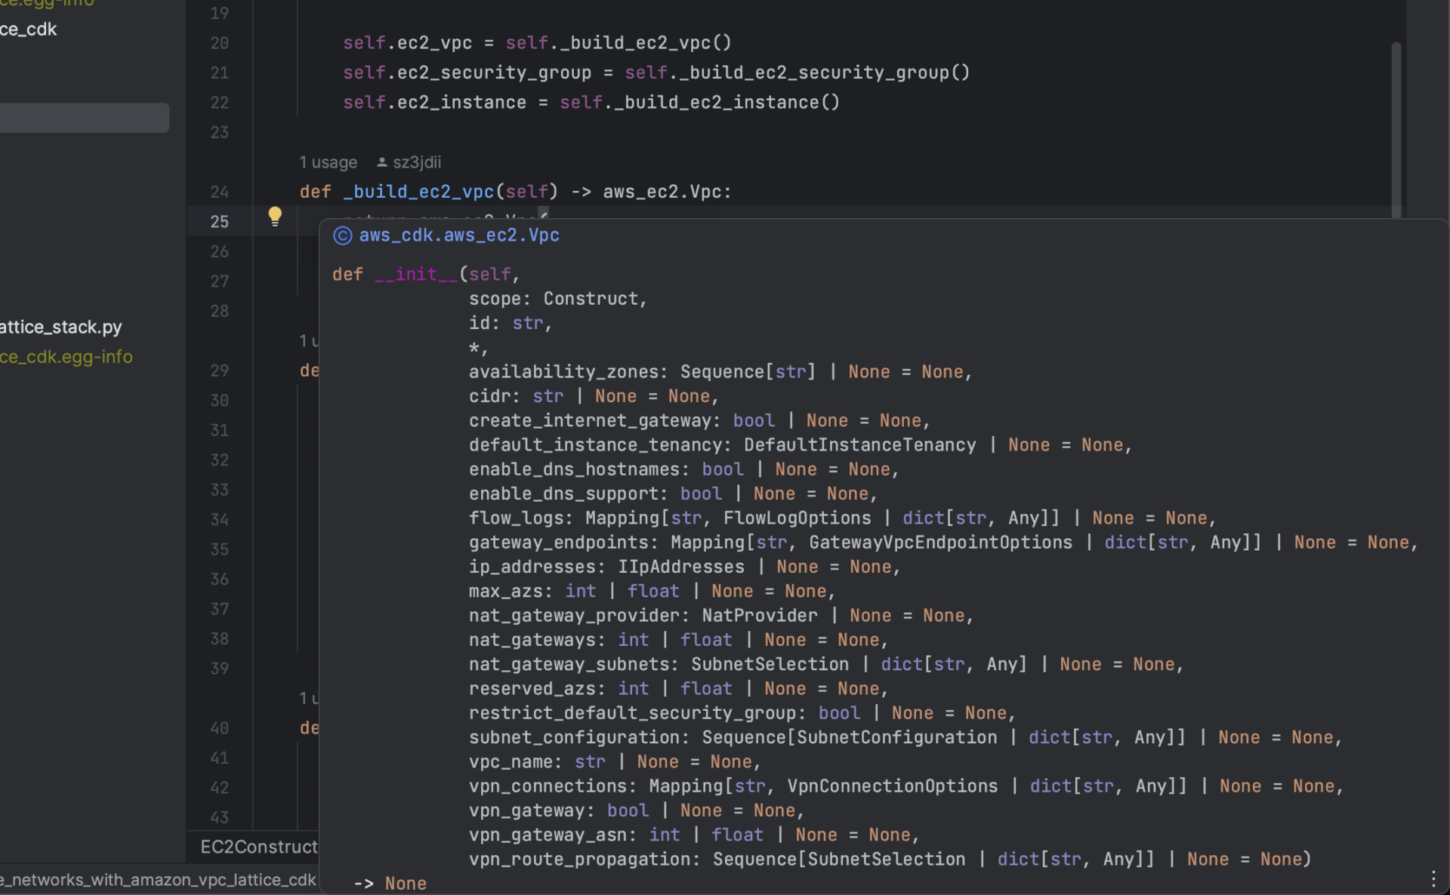Image resolution: width=1450 pixels, height=895 pixels.
Task: Open '1 usage' above _build_ec2_vpc definition
Action: pyautogui.click(x=327, y=161)
